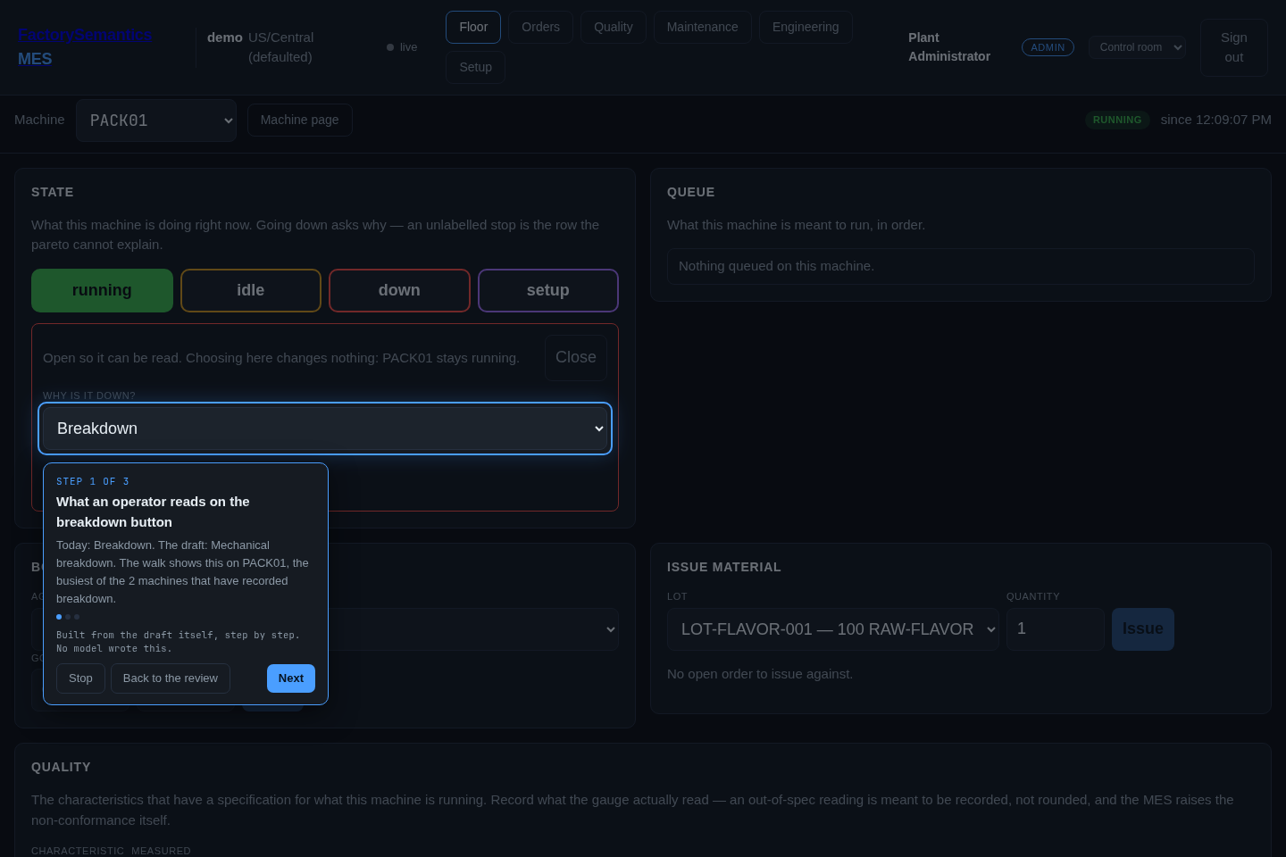Open the PACK01 machine selector
Screen dimensions: 1286x857
[x=156, y=121]
